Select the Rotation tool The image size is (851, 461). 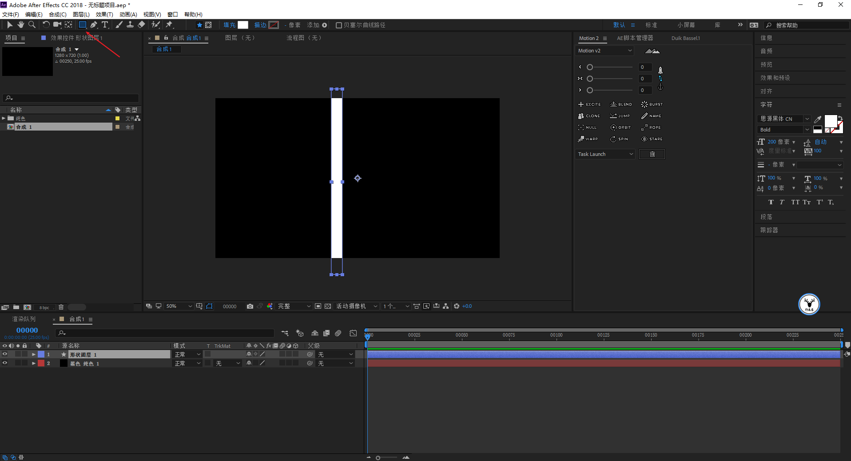pyautogui.click(x=46, y=25)
